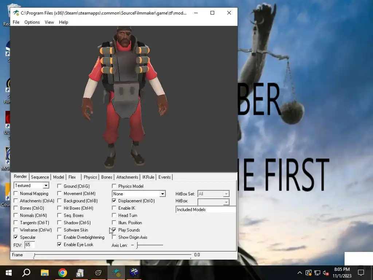Check the Enable IK checkbox
The width and height of the screenshot is (373, 280).
tap(114, 208)
